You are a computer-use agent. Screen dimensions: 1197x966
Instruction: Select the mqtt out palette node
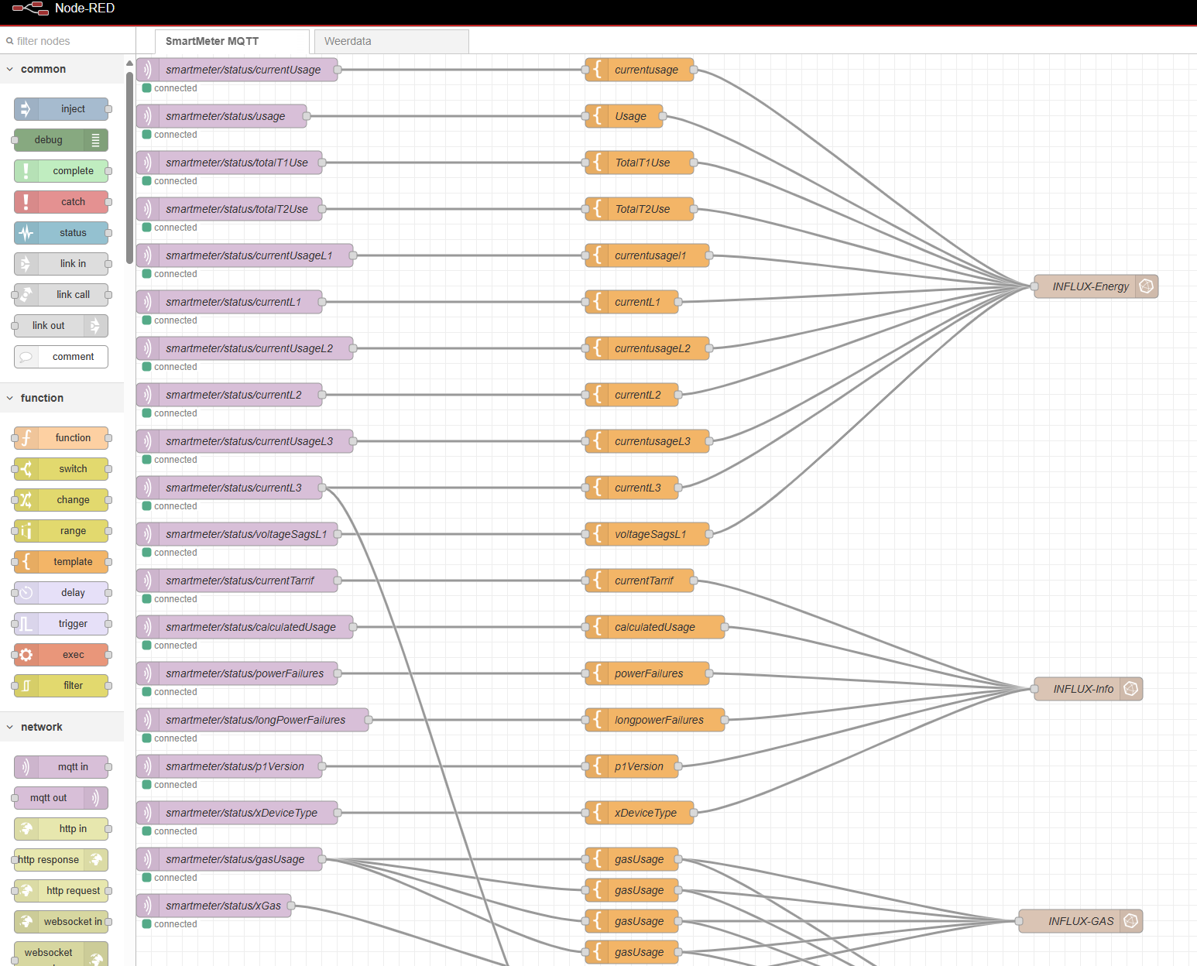pyautogui.click(x=61, y=798)
